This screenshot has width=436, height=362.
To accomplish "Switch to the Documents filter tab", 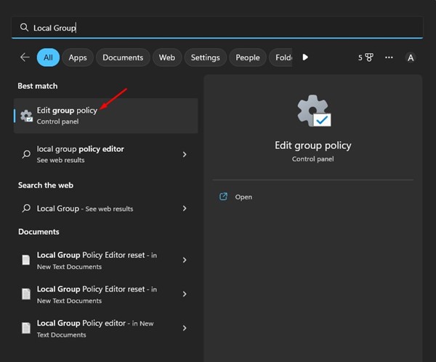I will click(123, 57).
